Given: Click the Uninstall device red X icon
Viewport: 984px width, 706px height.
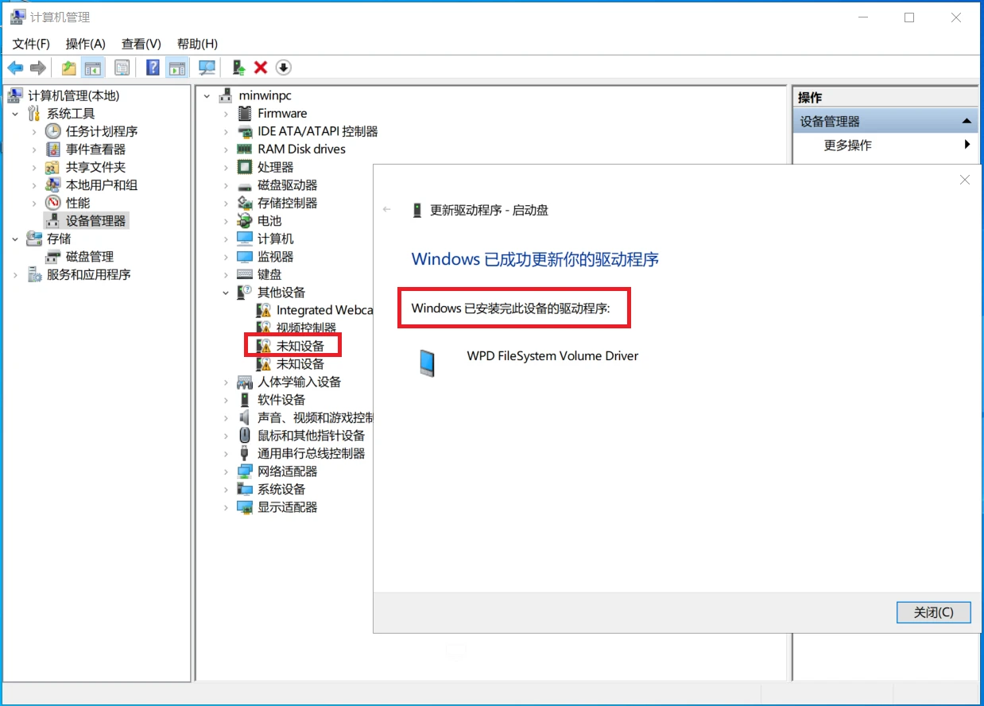Looking at the screenshot, I should coord(260,68).
